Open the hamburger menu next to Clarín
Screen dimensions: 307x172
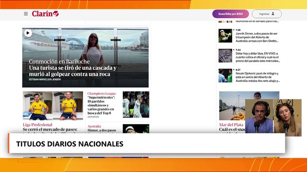pos(26,14)
